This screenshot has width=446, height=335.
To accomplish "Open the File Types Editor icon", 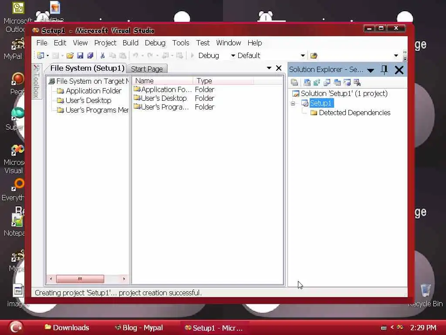I will (x=327, y=82).
